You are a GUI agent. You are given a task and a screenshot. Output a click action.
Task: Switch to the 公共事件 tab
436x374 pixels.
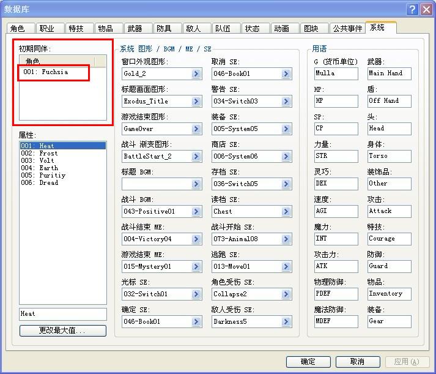pyautogui.click(x=347, y=28)
